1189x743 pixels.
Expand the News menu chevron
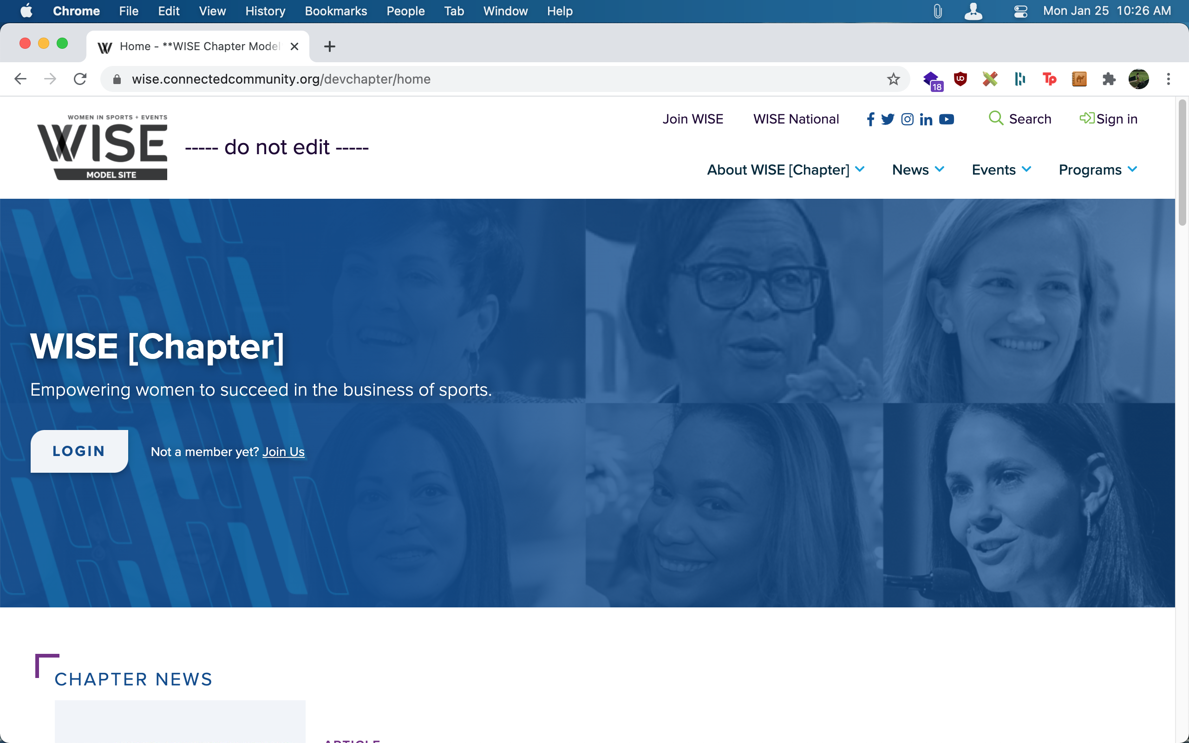coord(940,169)
